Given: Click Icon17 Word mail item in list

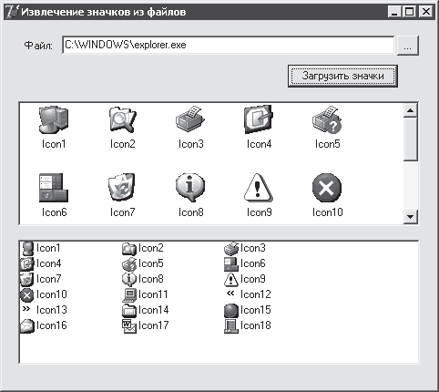Looking at the screenshot, I should (x=146, y=325).
